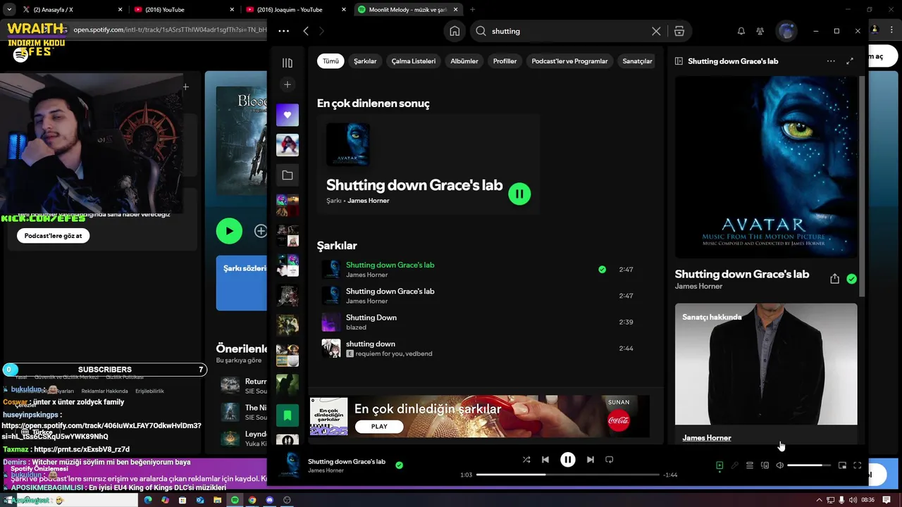902x507 pixels.
Task: Toggle shuffle mode
Action: tap(526, 460)
